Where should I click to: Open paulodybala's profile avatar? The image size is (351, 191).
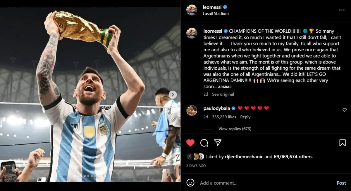click(x=192, y=110)
